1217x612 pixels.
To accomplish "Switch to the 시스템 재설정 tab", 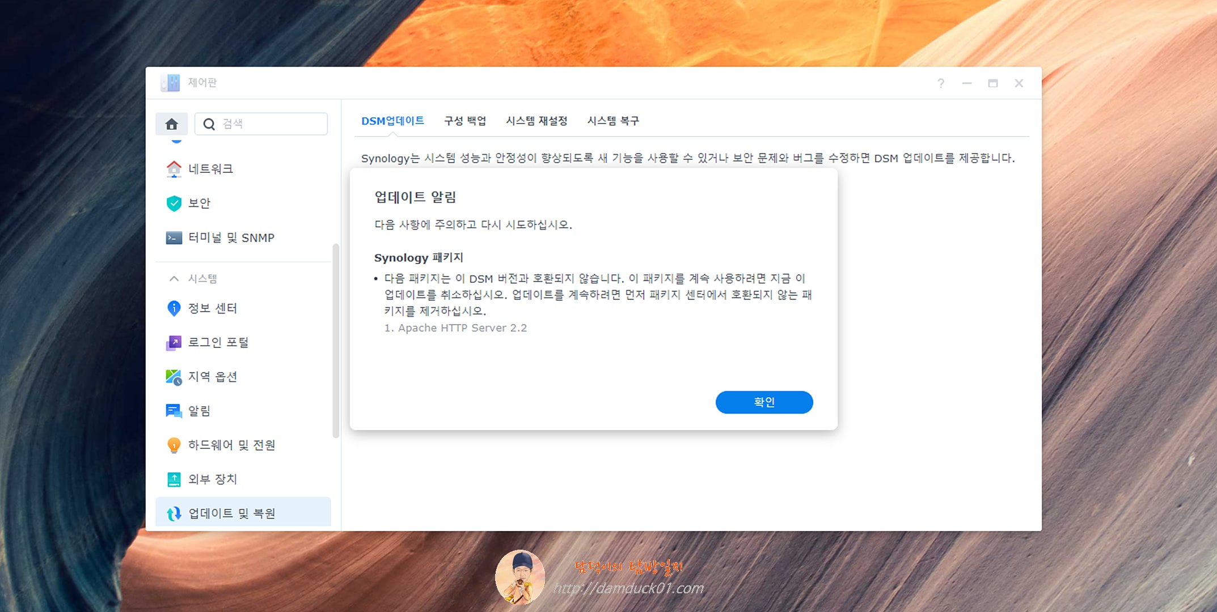I will point(538,121).
